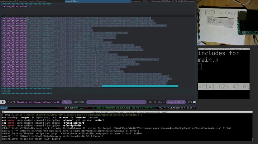Image resolution: width=258 pixels, height=144 pixels.
Task: Click the include line ending in Utilities/JPEG
Action: pyautogui.click(x=47, y=30)
